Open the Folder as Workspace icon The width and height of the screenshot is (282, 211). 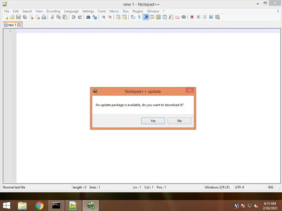tap(177, 17)
